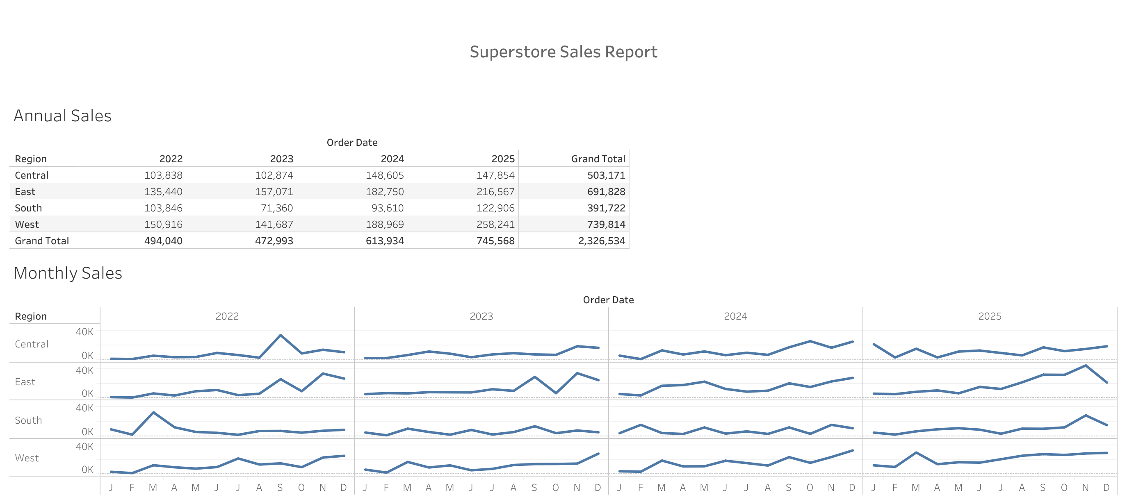Image resolution: width=1127 pixels, height=504 pixels.
Task: Click West December 2023 line endpoint
Action: tap(598, 454)
